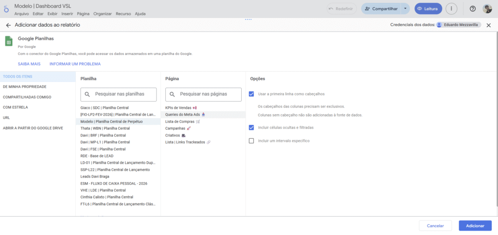The image size is (498, 235).
Task: Open the Inserir menu
Action: [x=67, y=14]
